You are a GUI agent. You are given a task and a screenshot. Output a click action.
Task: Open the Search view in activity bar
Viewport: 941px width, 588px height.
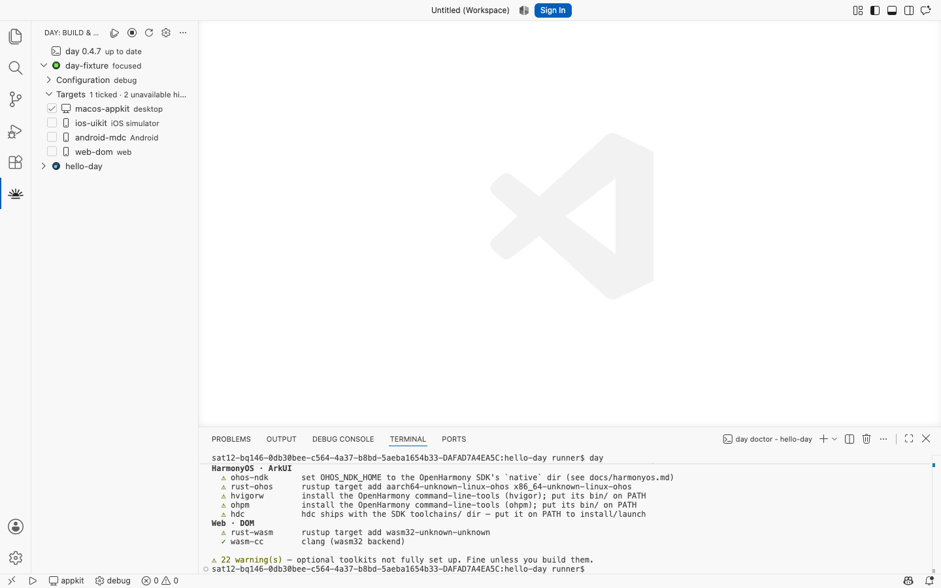(x=16, y=68)
